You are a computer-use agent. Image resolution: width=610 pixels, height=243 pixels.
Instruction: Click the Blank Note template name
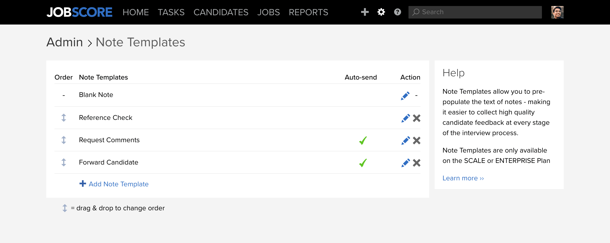click(x=96, y=95)
